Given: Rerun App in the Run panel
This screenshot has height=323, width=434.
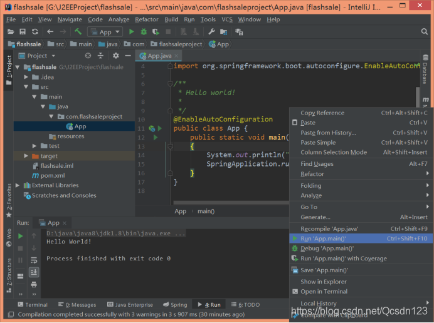Looking at the screenshot, I should 21,236.
